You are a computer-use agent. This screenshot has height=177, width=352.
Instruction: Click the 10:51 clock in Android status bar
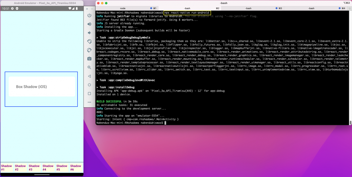click(x=5, y=8)
